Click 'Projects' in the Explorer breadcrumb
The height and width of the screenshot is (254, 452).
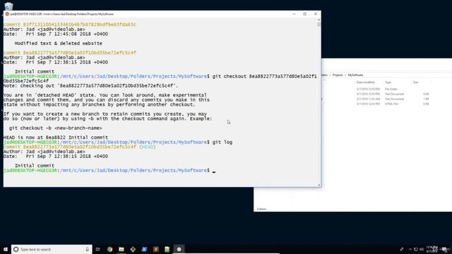(338, 75)
